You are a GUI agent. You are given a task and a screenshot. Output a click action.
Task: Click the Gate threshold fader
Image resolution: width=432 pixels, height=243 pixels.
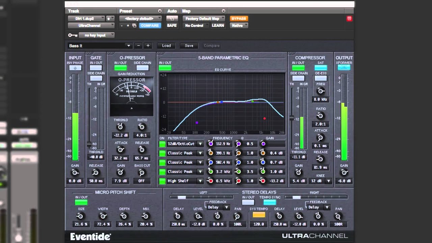click(89, 144)
